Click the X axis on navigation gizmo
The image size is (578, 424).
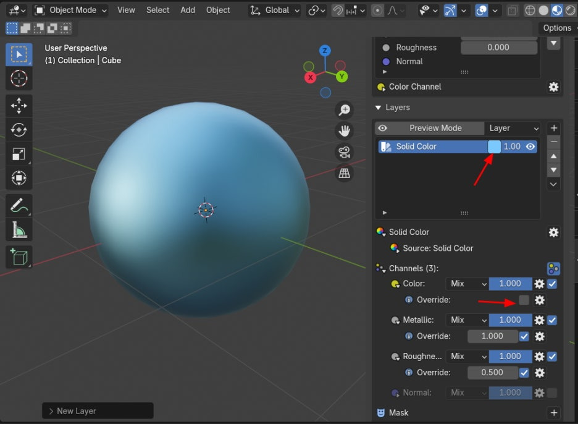coord(311,77)
